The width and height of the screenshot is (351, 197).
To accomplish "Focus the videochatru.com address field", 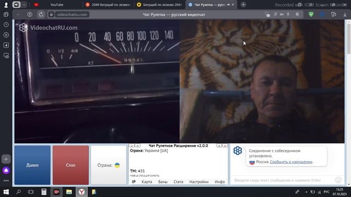I will point(72,15).
